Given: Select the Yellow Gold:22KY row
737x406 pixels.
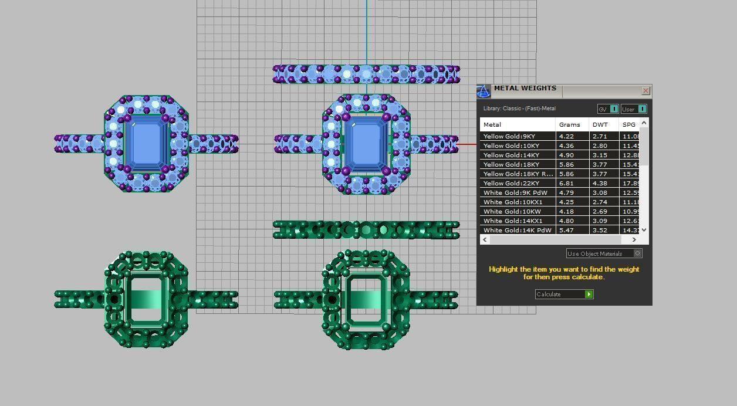Looking at the screenshot, I should [x=560, y=183].
